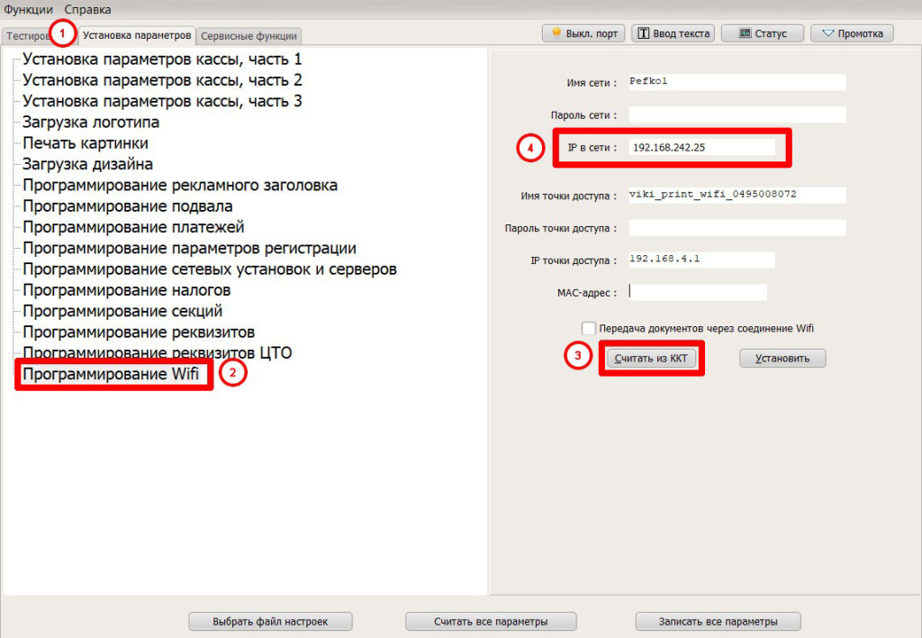Click the lightbulb icon on Выкл. порт
The height and width of the screenshot is (638, 922).
click(556, 33)
